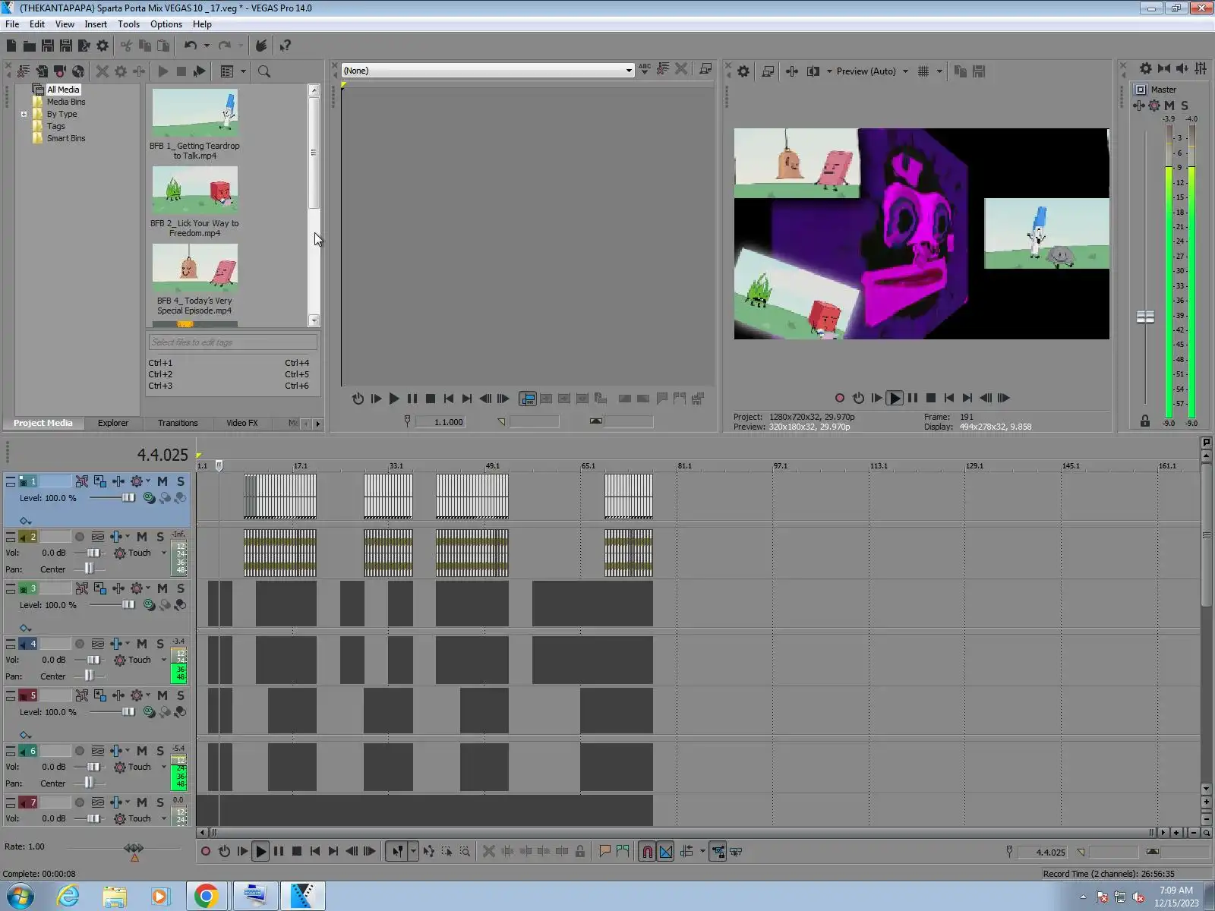Arm audio track 2 for recording
This screenshot has width=1215, height=911.
[79, 537]
